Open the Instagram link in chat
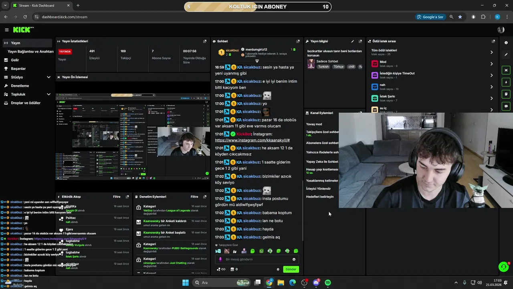Screen dimensions: 513x289 (x=252, y=140)
